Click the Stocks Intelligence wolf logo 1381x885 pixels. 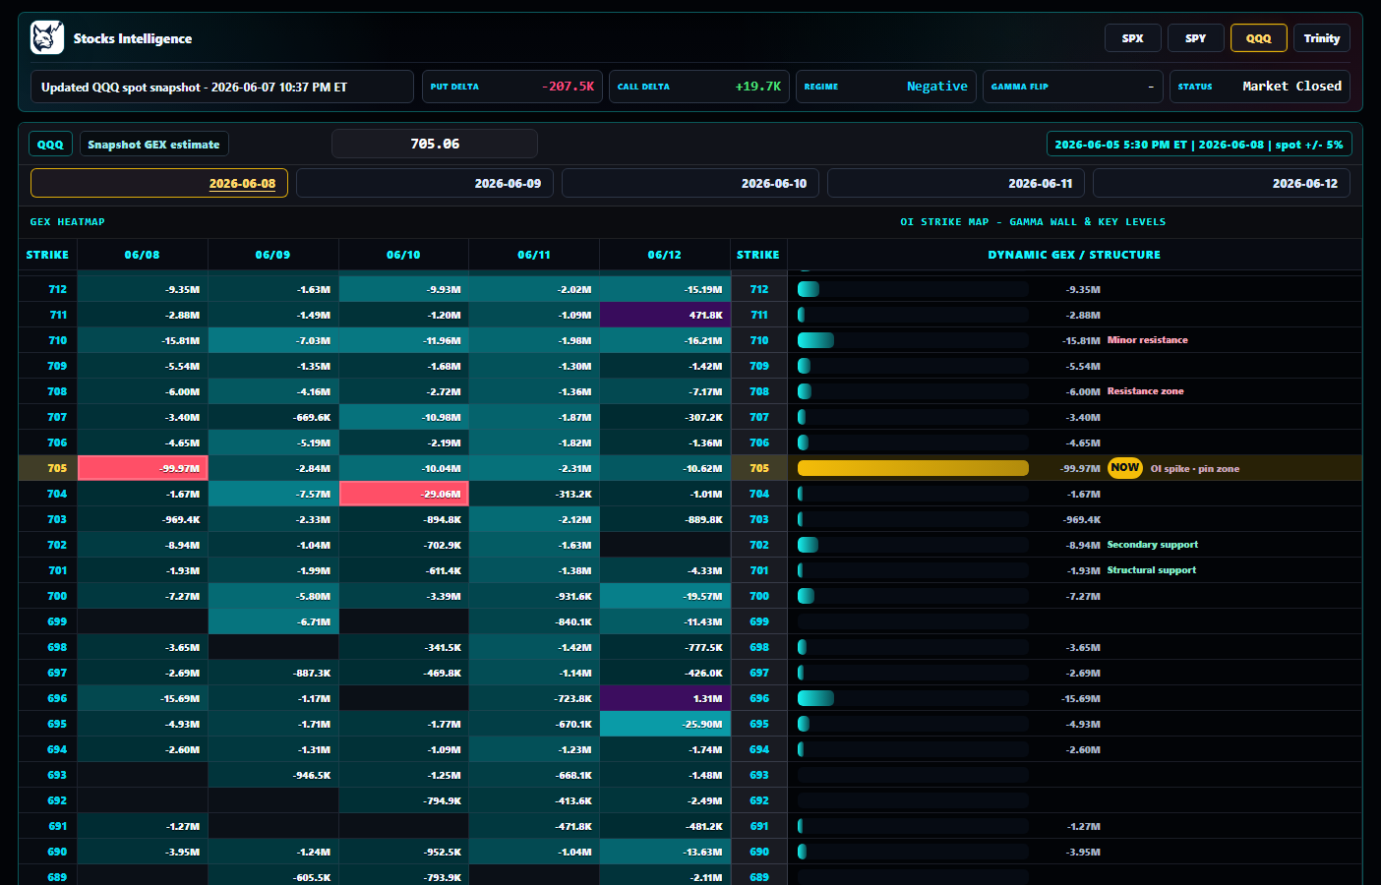[x=47, y=38]
